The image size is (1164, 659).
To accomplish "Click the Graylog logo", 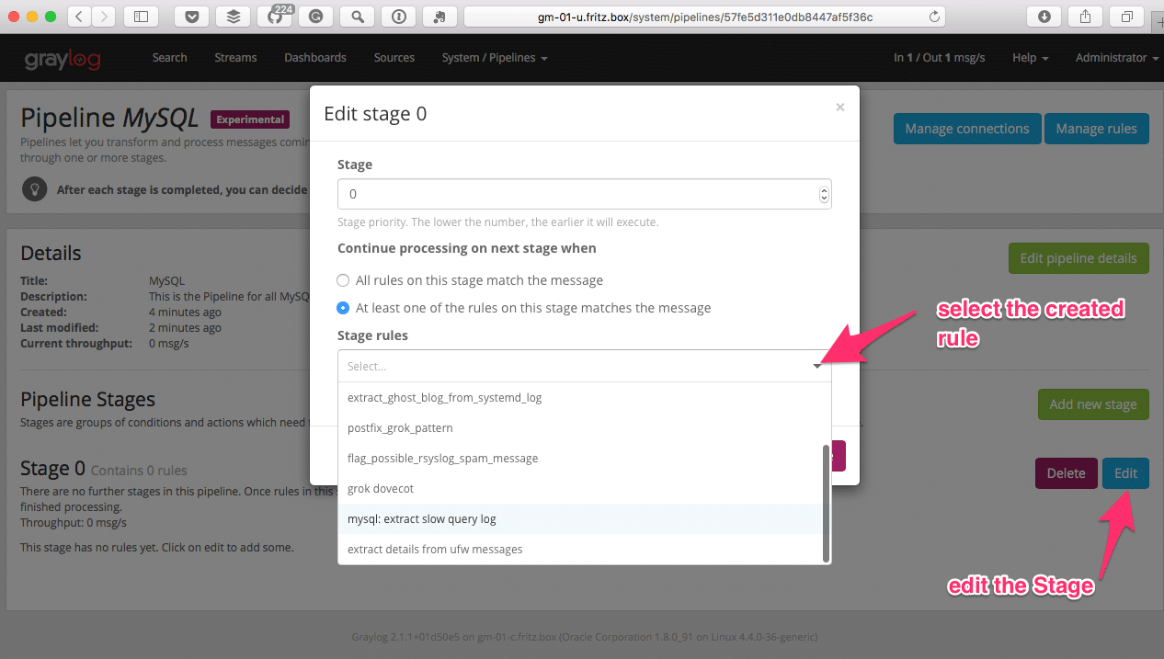I will point(63,58).
